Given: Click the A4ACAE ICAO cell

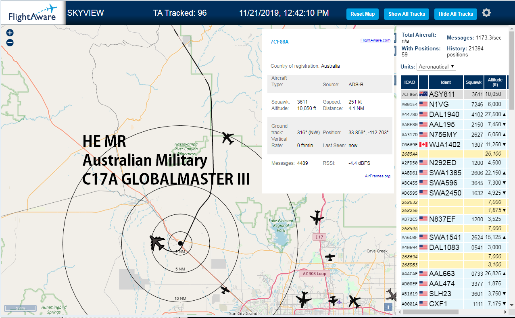Looking at the screenshot, I should coord(410,274).
